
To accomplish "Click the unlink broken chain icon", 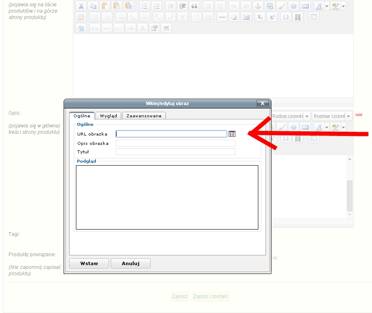I will point(246,6).
